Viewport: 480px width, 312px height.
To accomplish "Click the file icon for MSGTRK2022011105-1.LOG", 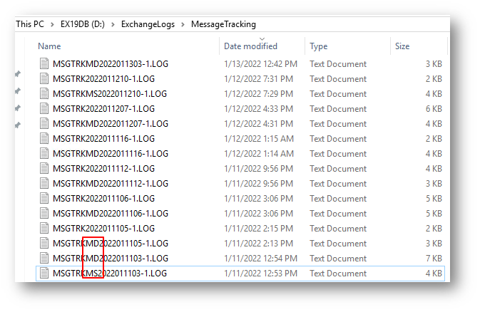I will pyautogui.click(x=44, y=229).
